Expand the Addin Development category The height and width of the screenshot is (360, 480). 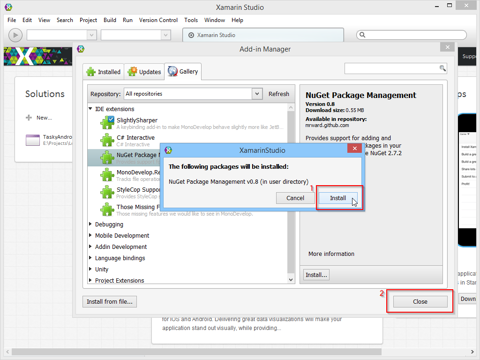click(x=90, y=247)
